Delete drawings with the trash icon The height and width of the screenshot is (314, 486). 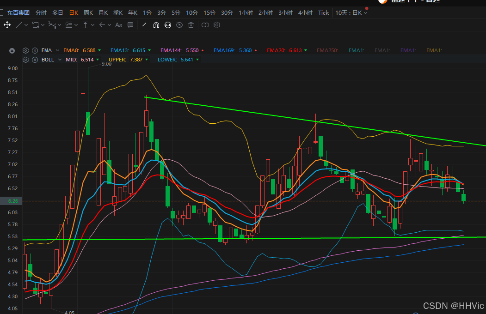(191, 25)
